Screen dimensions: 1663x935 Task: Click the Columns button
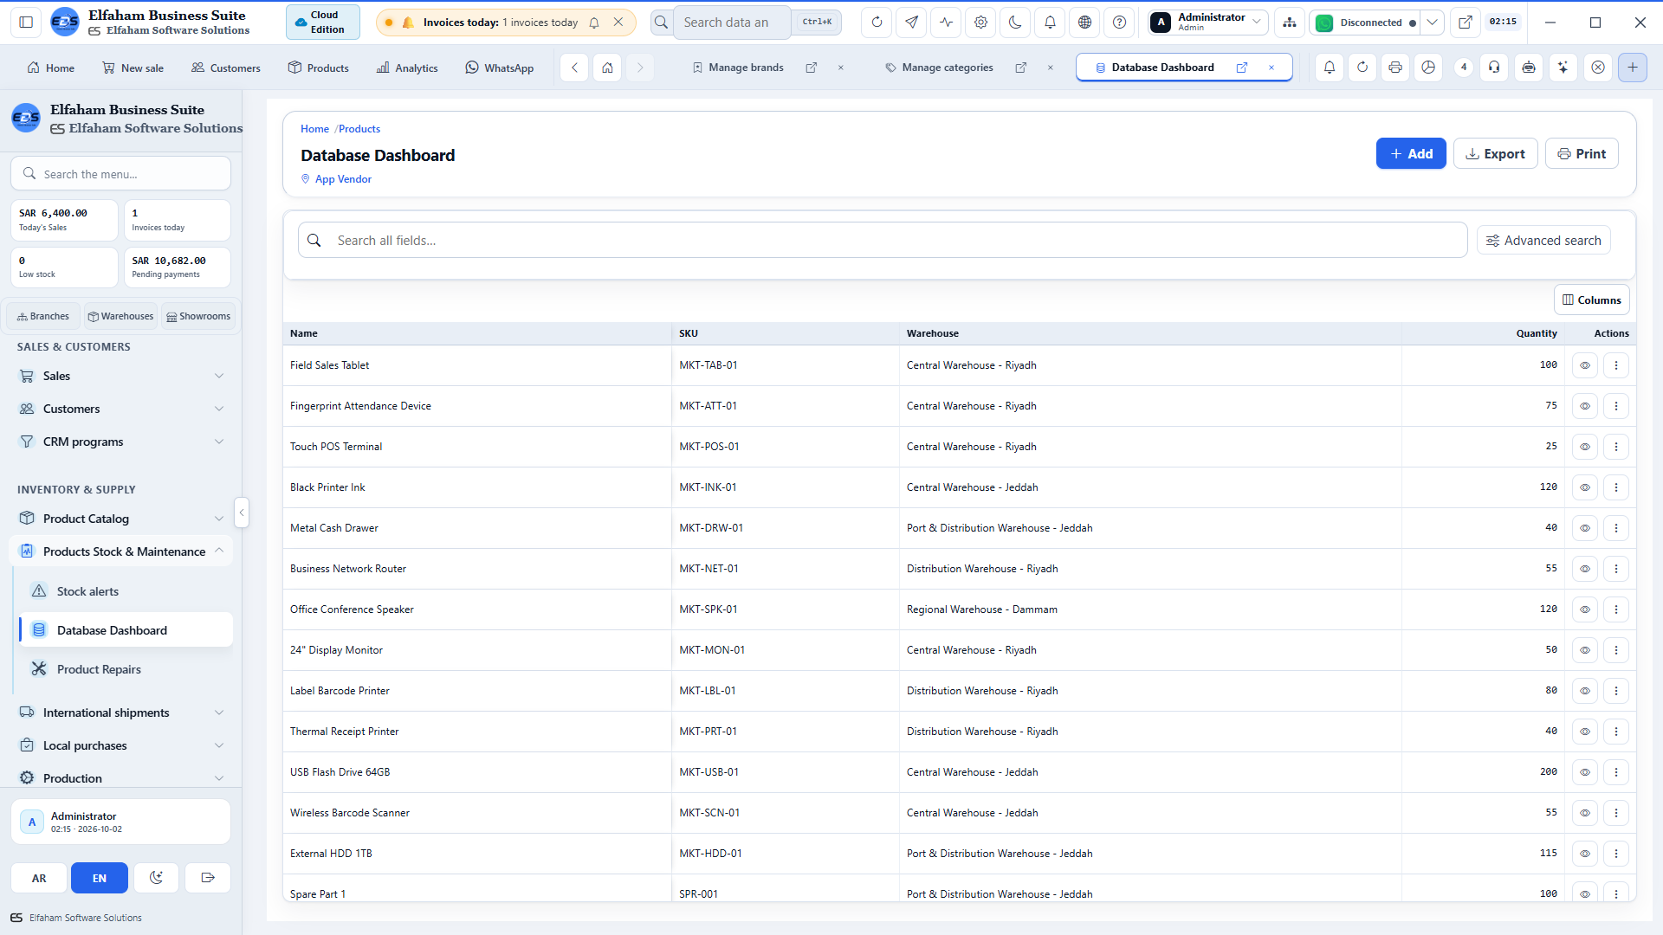1591,300
